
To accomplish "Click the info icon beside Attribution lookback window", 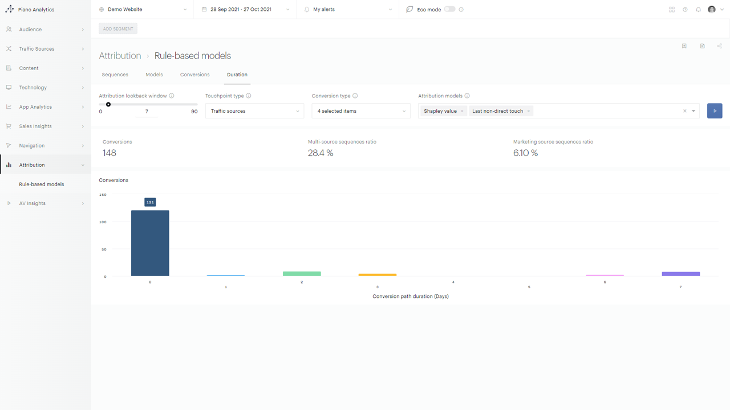I will coord(172,96).
